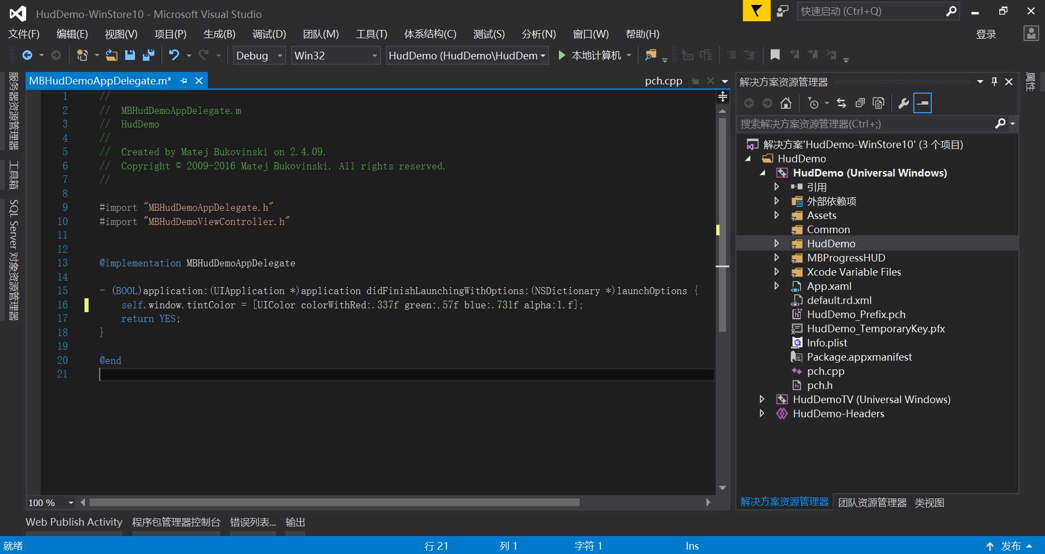Open the 程序包管理器控制台 tab
Screen dimensions: 1045x554
[176, 522]
